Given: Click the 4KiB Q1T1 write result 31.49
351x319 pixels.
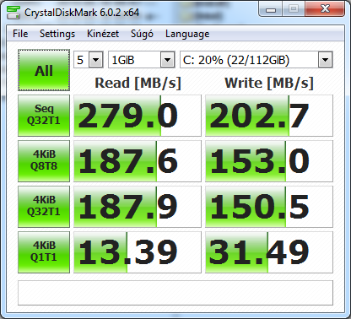Looking at the screenshot, I should tap(269, 252).
